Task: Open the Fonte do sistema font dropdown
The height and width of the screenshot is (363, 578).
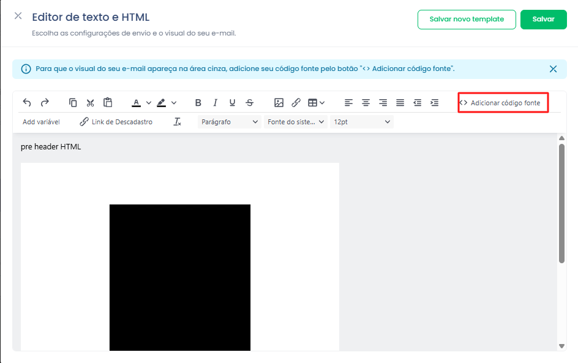Action: tap(296, 122)
